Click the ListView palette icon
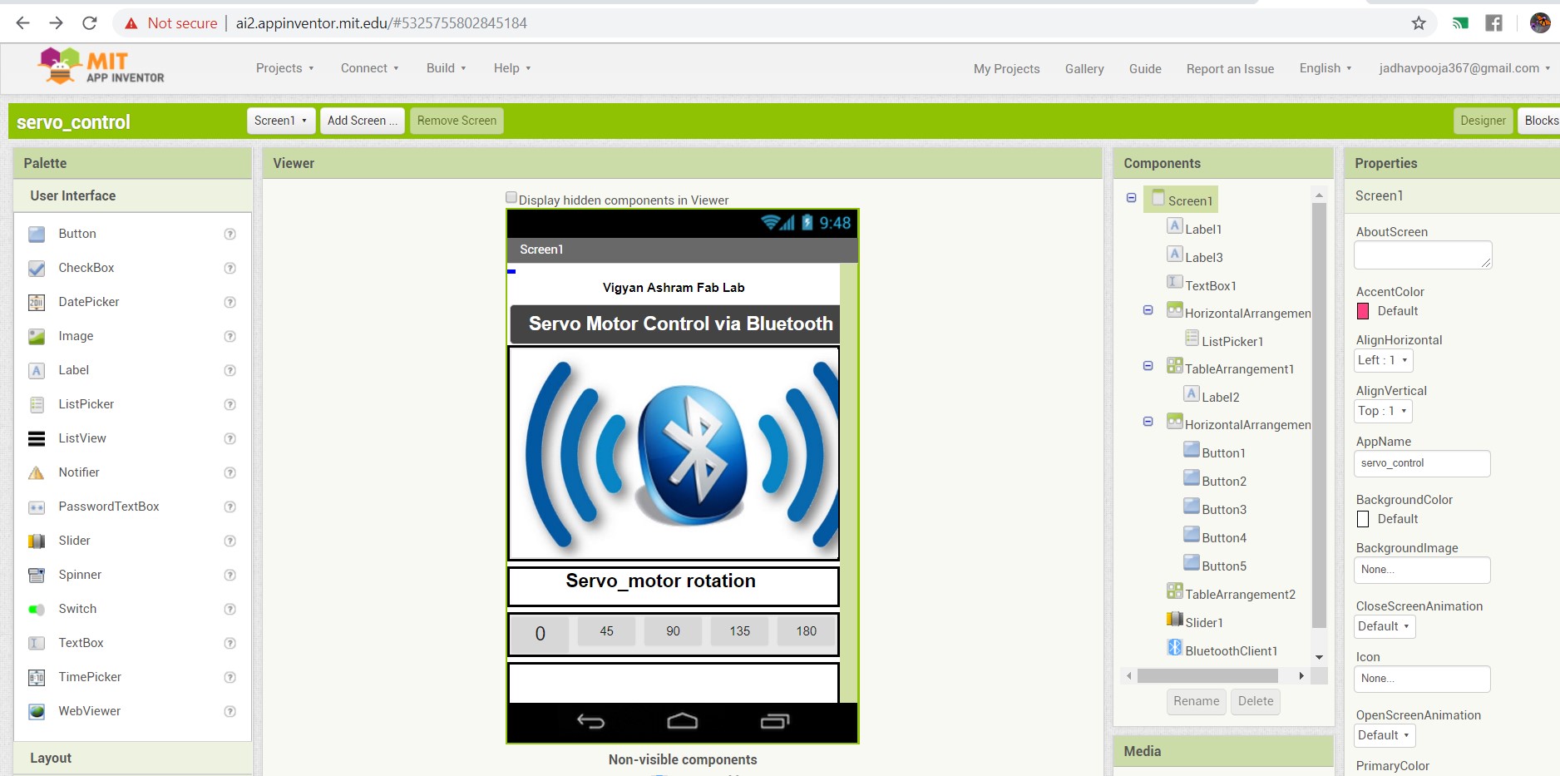 point(37,439)
